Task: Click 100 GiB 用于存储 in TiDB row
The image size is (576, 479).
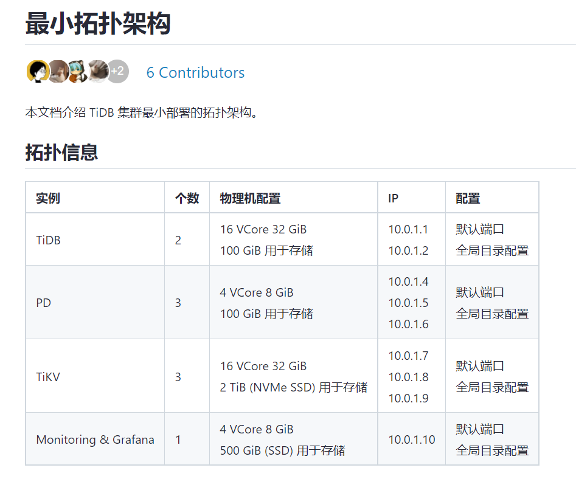Action: (266, 250)
